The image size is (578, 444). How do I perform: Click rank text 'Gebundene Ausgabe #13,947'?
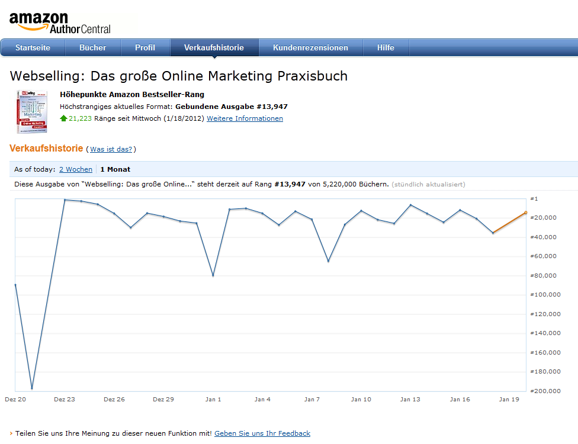[x=232, y=107]
